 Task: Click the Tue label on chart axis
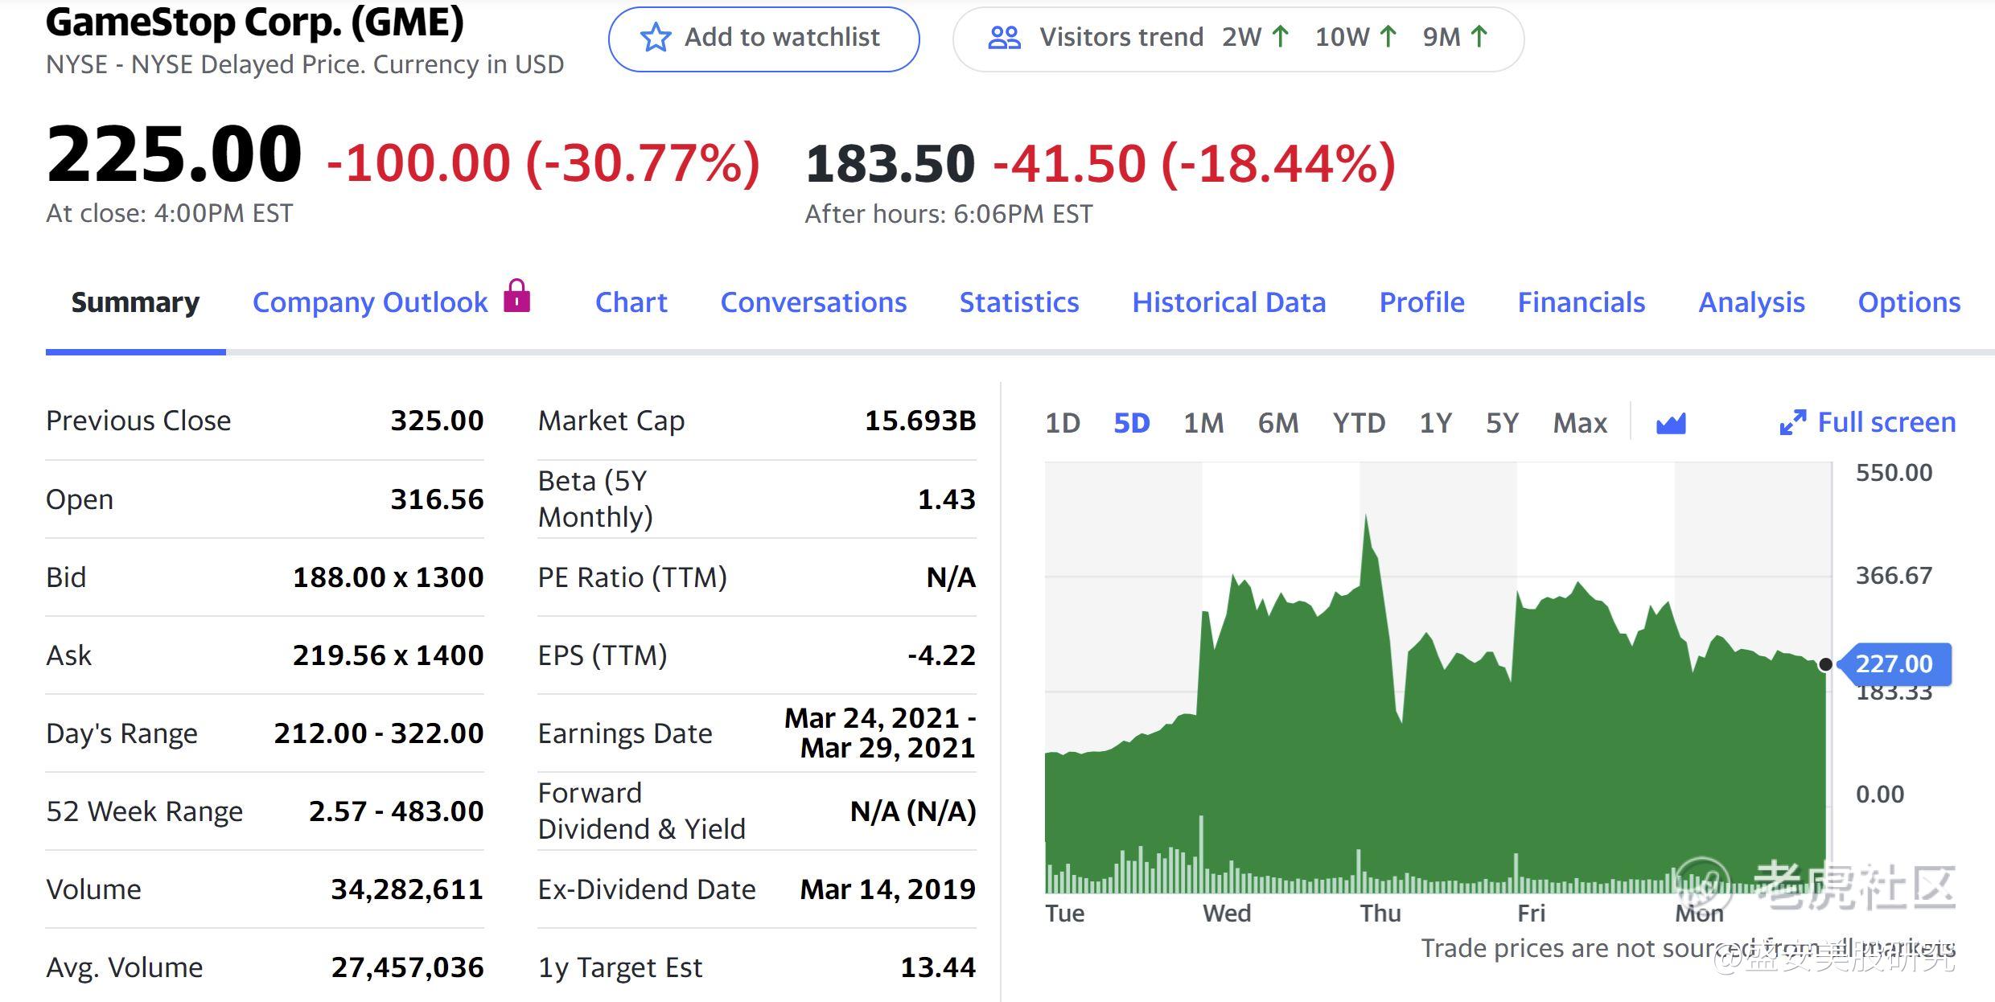(x=1064, y=914)
